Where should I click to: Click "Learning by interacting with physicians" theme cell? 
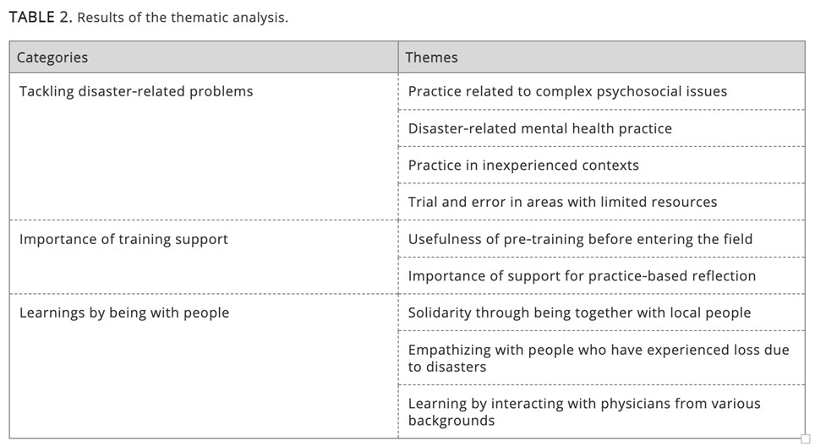click(584, 412)
